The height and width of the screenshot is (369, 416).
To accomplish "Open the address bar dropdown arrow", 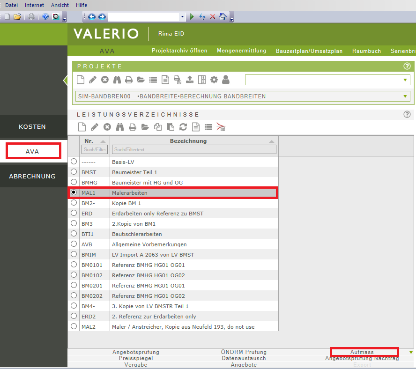I will (x=182, y=17).
